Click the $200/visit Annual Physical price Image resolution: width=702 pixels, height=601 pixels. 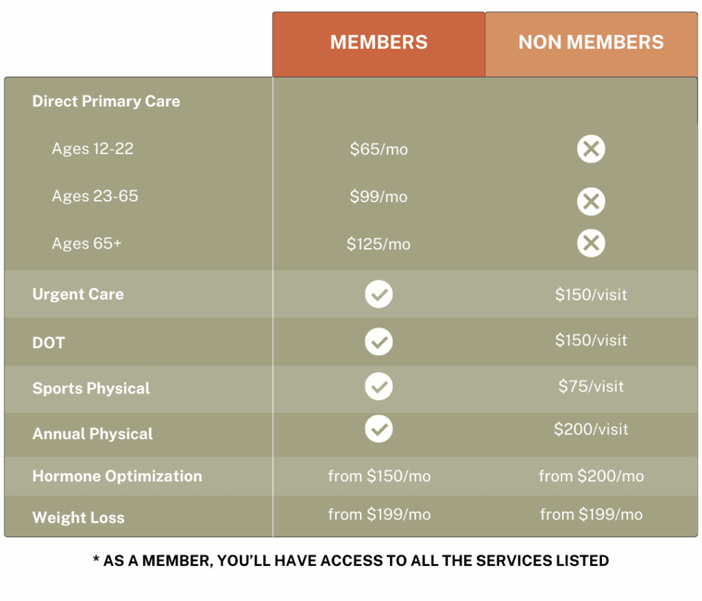(x=591, y=429)
